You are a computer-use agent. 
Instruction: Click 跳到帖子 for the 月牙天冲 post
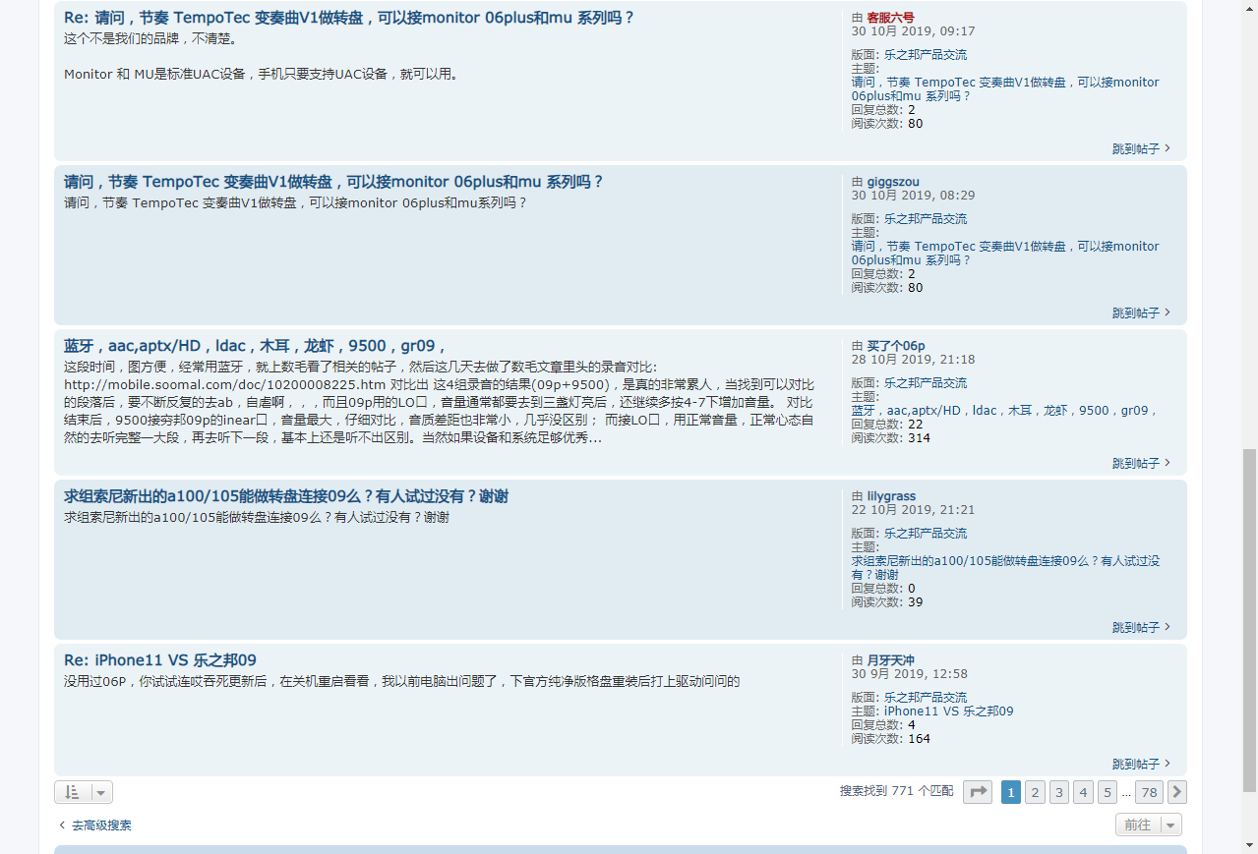1141,764
